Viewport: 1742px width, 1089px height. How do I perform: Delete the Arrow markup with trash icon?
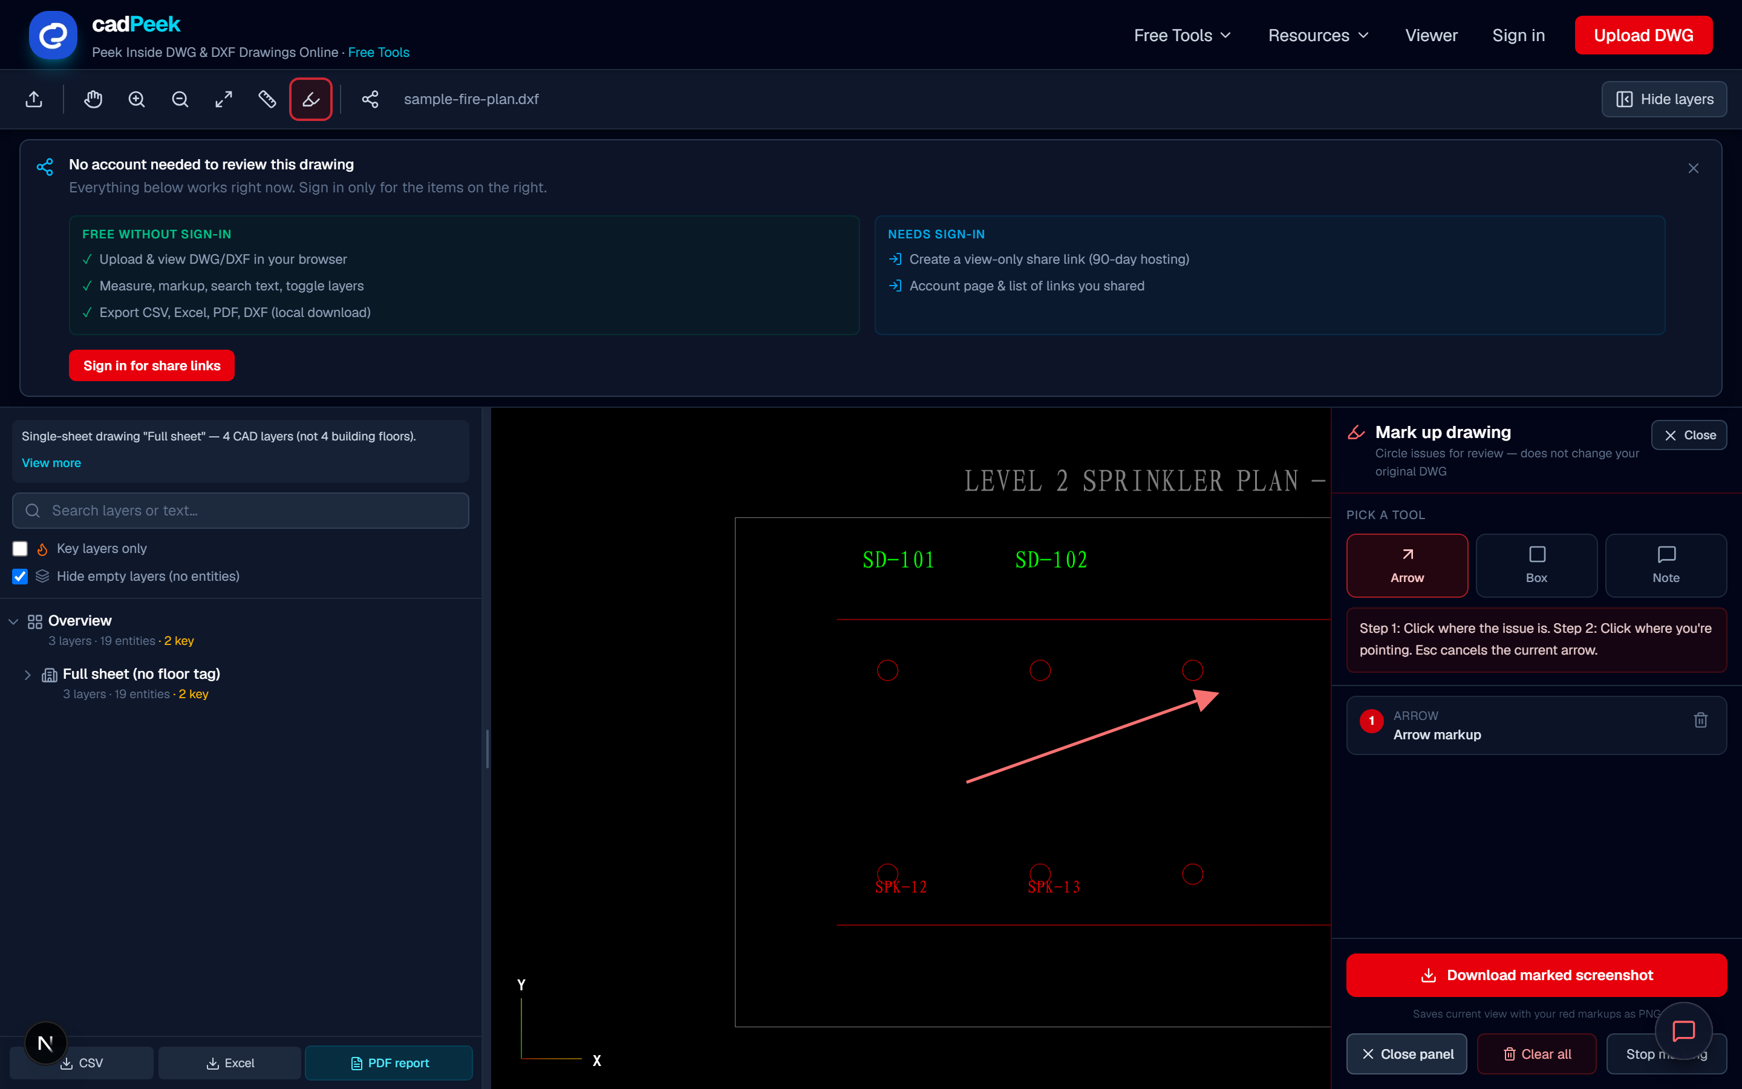pyautogui.click(x=1700, y=719)
